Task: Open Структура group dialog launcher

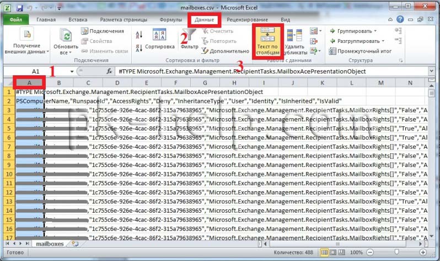Action: pos(401,60)
